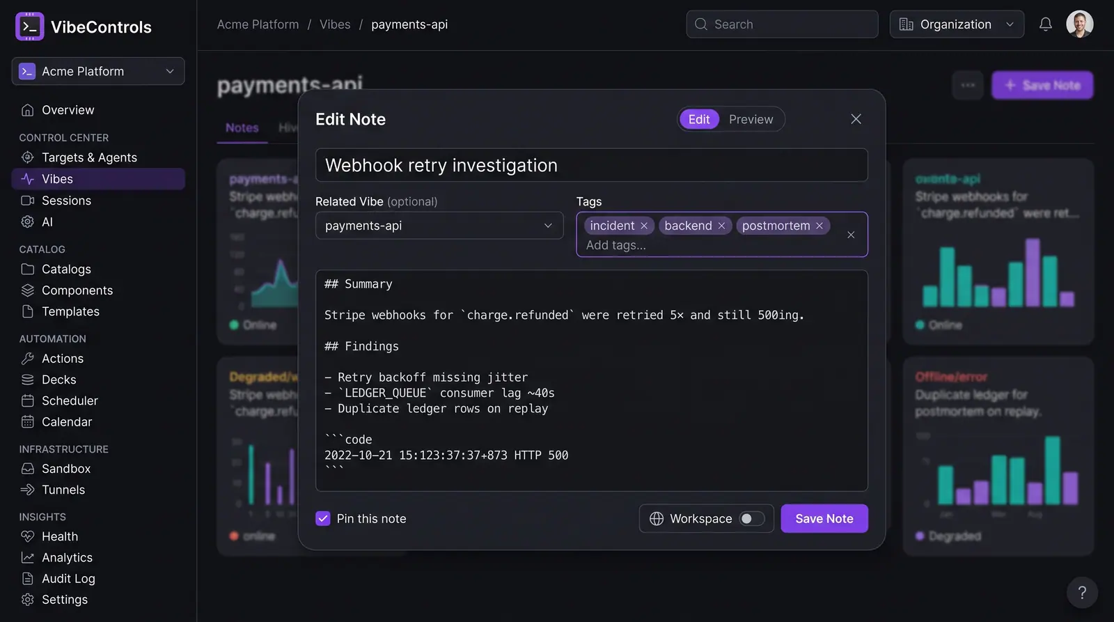Click the Actions wrench icon
This screenshot has height=622, width=1114.
(x=28, y=359)
